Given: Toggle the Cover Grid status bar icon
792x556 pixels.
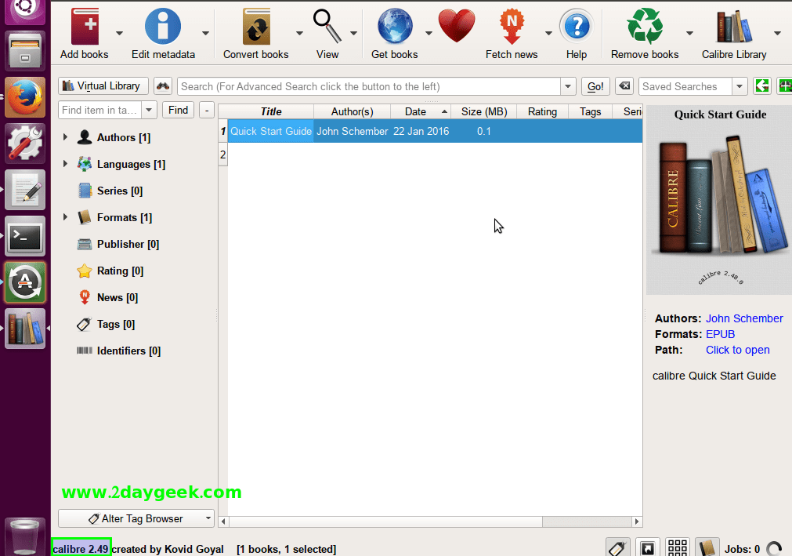Looking at the screenshot, I should [x=678, y=548].
